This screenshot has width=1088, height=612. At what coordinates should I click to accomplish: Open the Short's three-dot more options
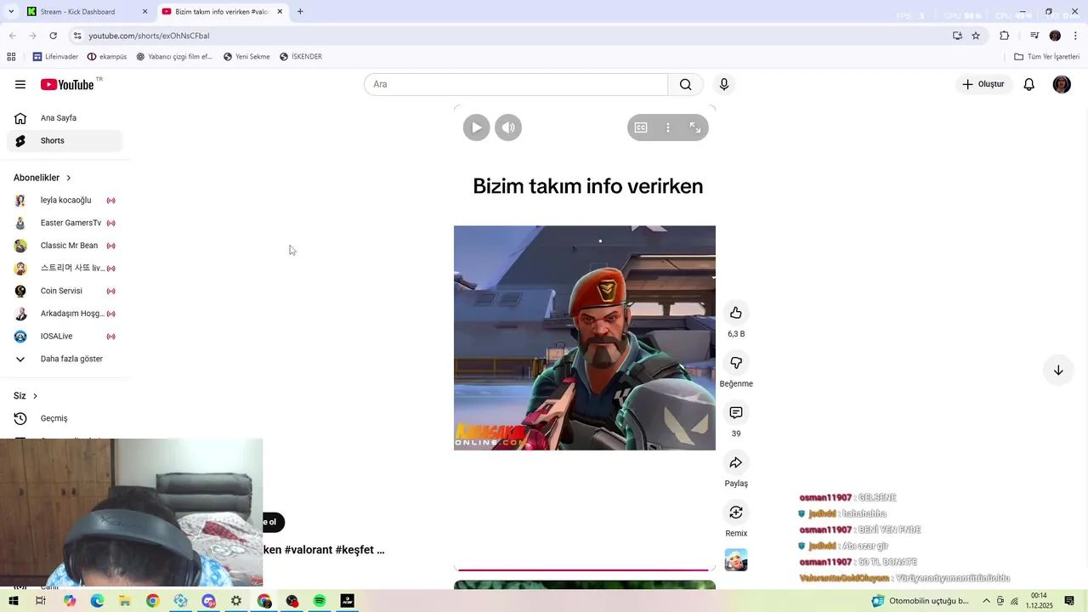tap(668, 127)
